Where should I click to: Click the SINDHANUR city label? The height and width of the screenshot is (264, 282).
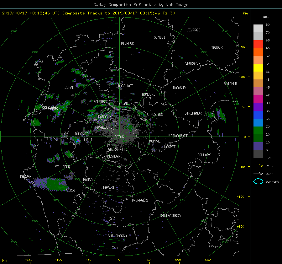193,113
